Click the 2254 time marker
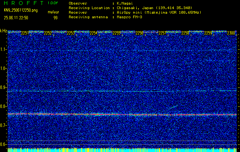 (93, 33)
